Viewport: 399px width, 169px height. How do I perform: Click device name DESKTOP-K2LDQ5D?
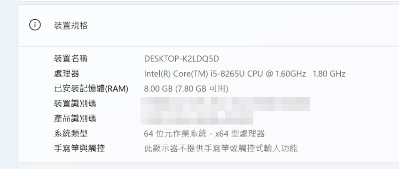[x=181, y=59]
